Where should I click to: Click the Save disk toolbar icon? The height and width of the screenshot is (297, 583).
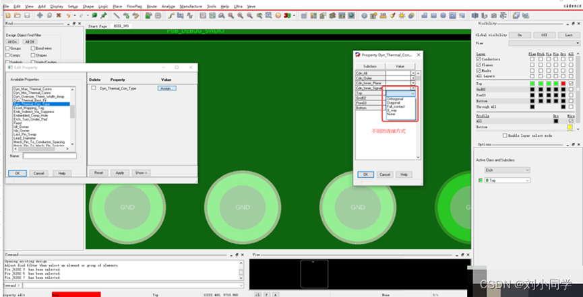tap(27, 15)
